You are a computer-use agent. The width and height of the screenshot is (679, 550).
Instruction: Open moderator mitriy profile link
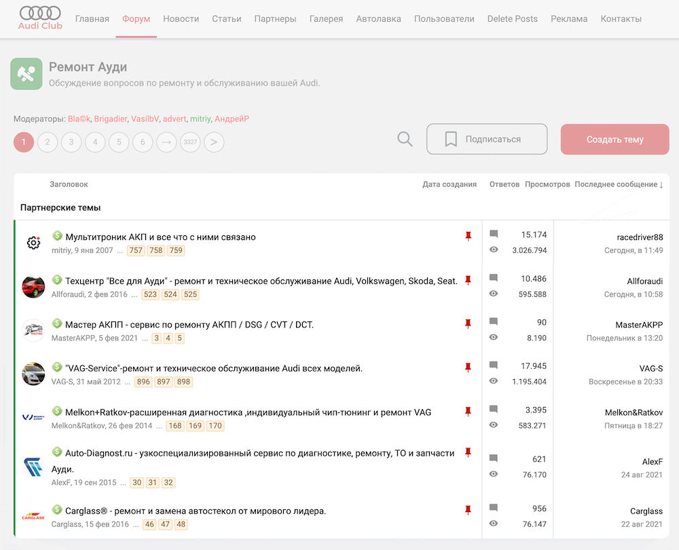pyautogui.click(x=200, y=119)
